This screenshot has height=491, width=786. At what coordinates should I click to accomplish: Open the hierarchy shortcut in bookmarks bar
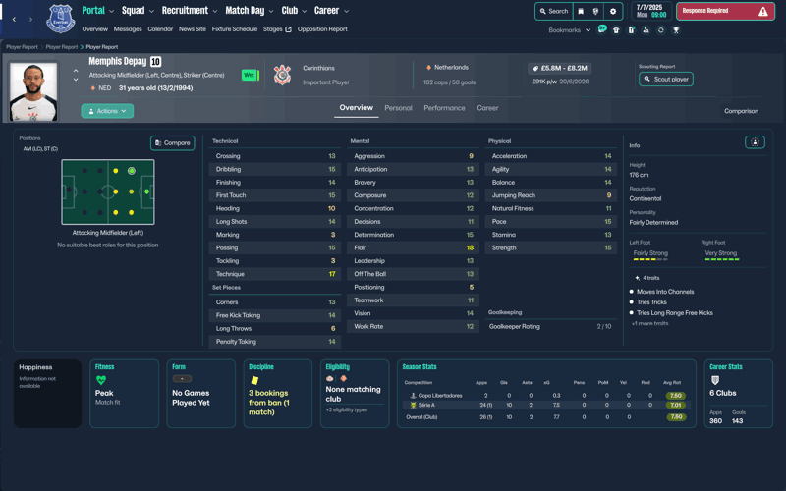(646, 30)
